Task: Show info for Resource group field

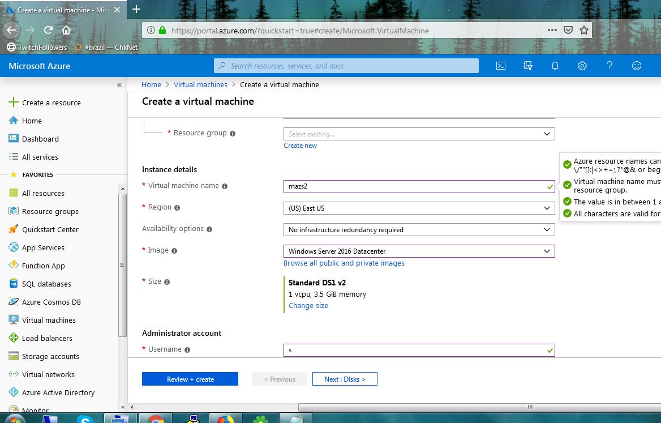Action: click(x=233, y=134)
